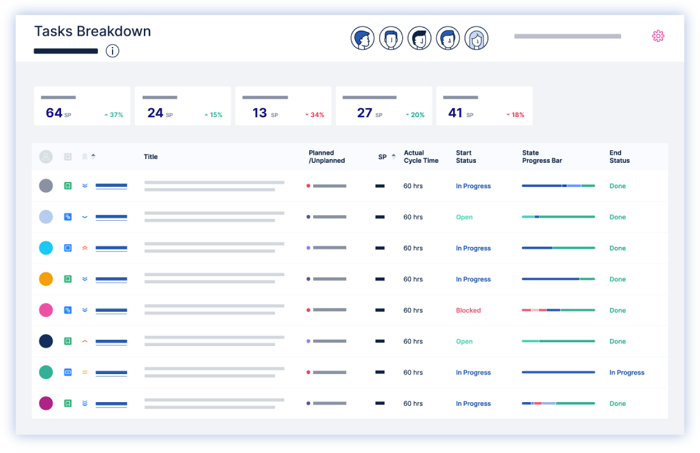Viewport: 700px width, 453px height.
Task: Sort table by priority column arrow
Action: click(x=94, y=157)
